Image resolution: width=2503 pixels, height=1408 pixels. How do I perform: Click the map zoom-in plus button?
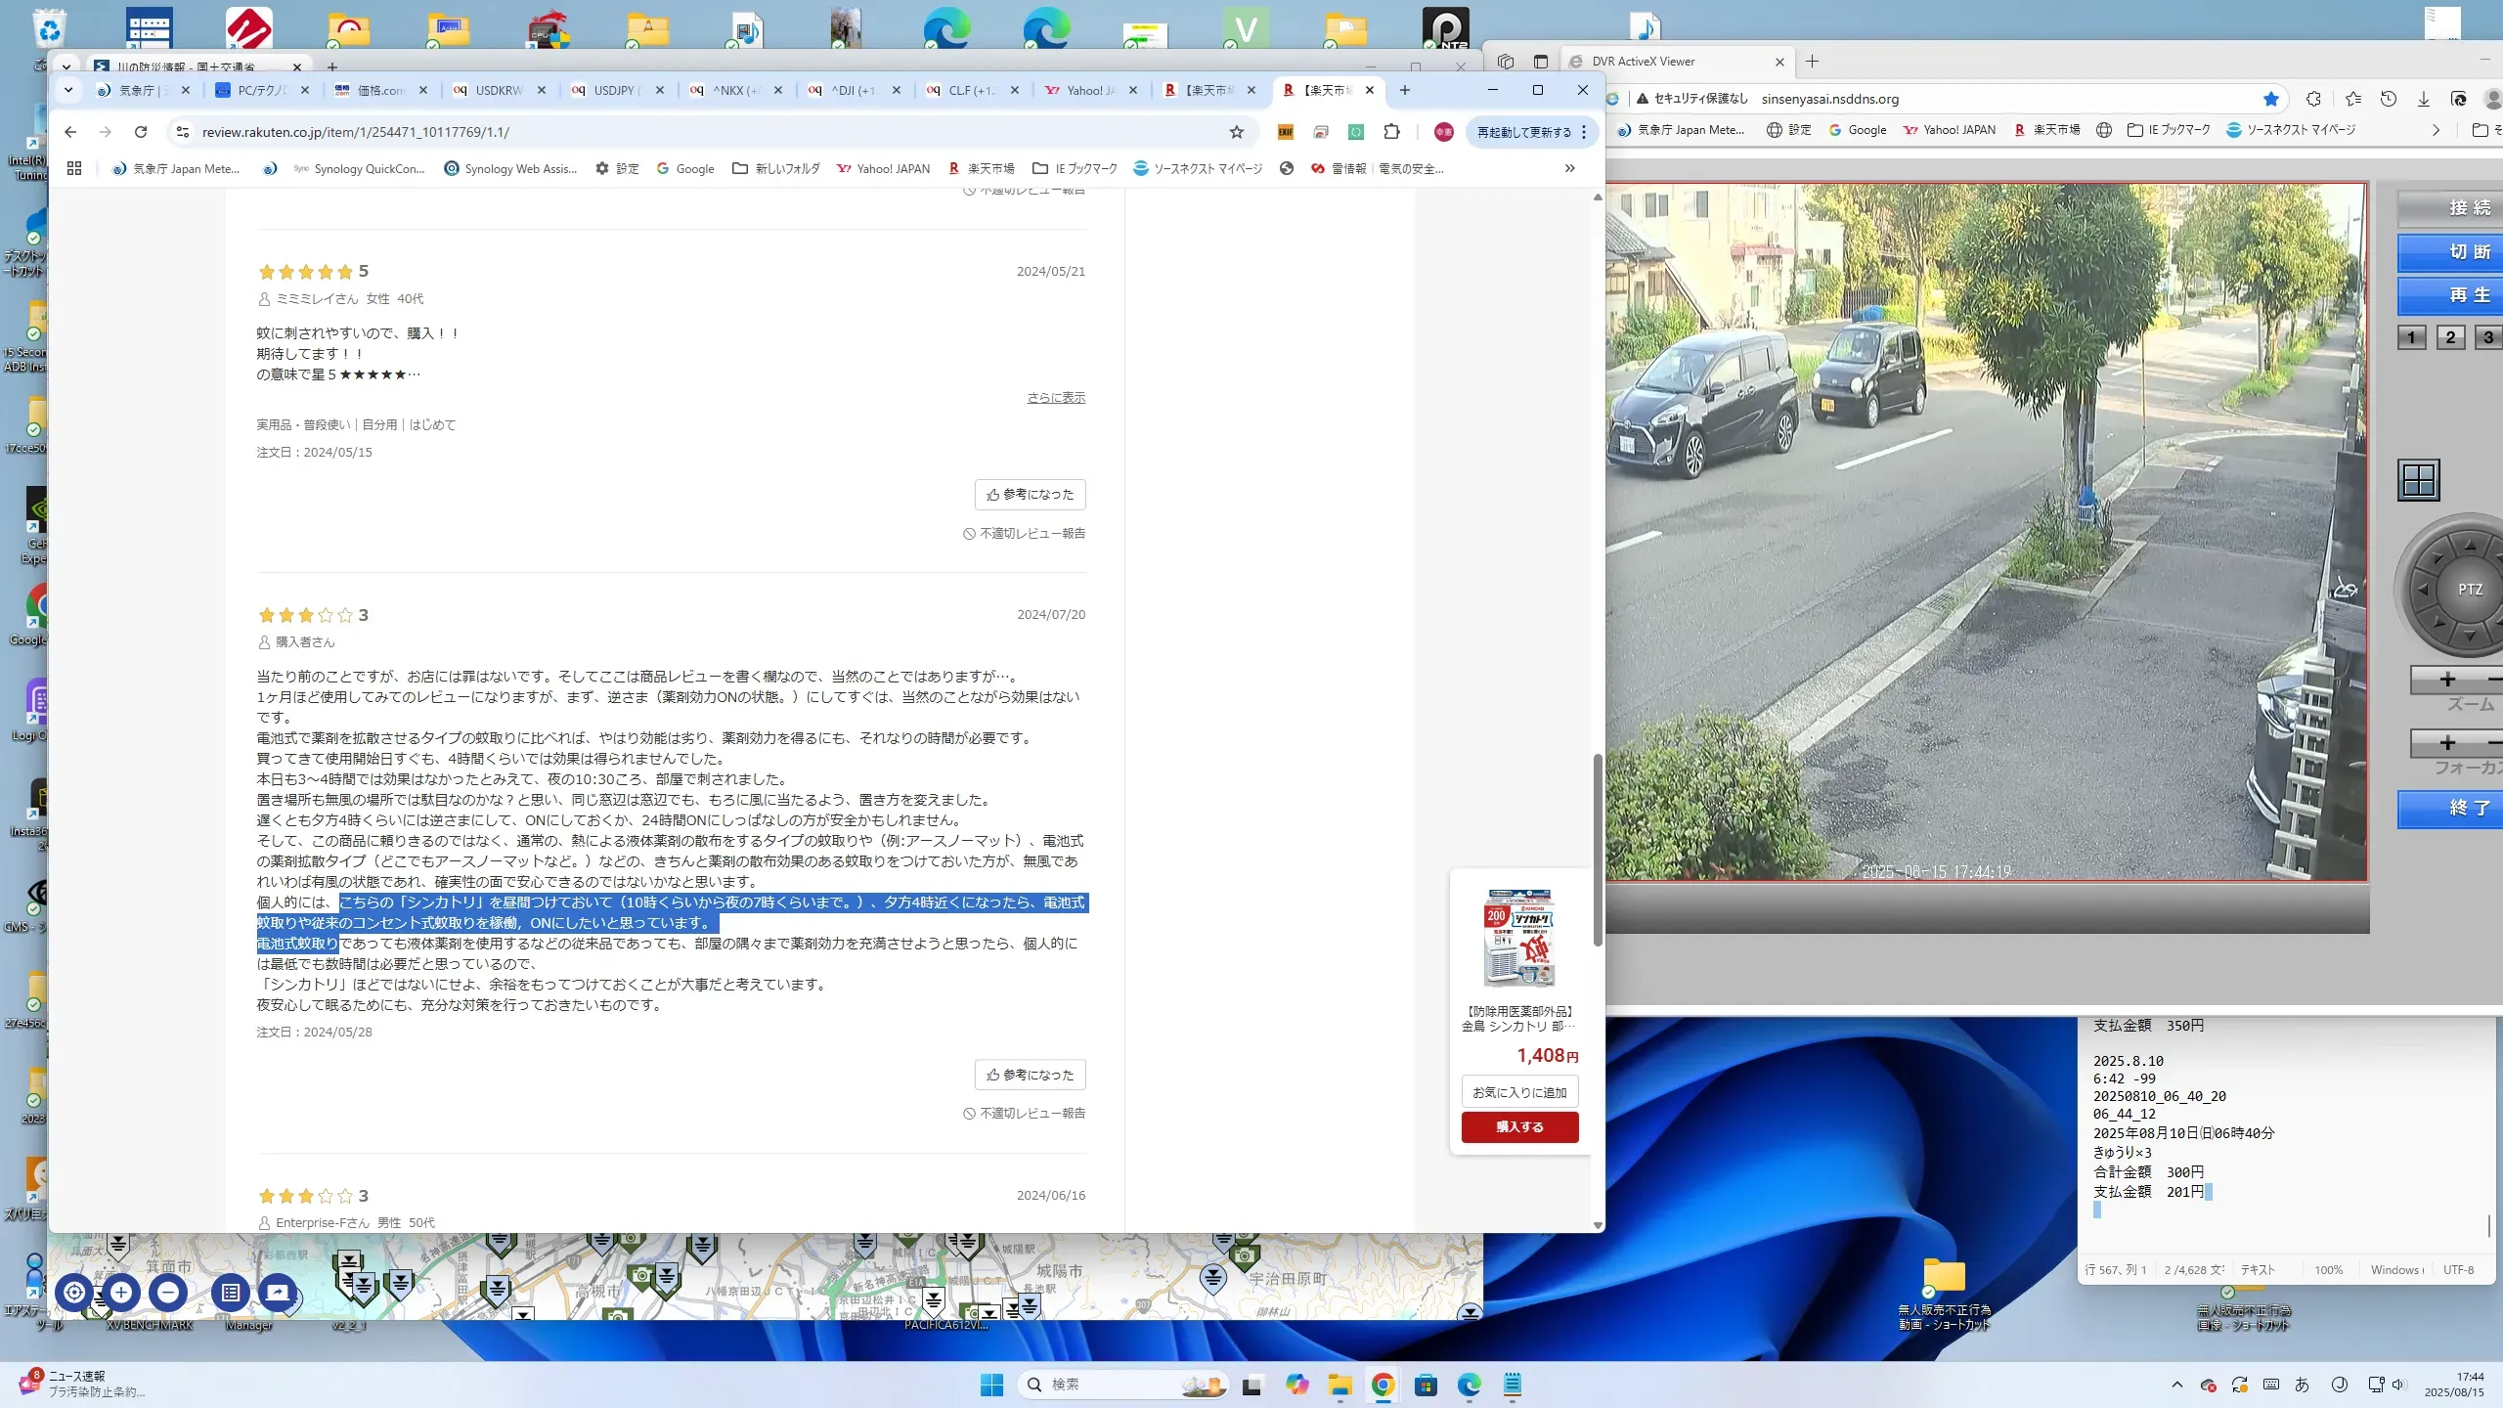pyautogui.click(x=121, y=1292)
